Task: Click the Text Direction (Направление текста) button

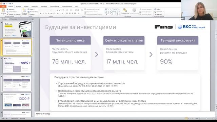Action: [x=92, y=9]
